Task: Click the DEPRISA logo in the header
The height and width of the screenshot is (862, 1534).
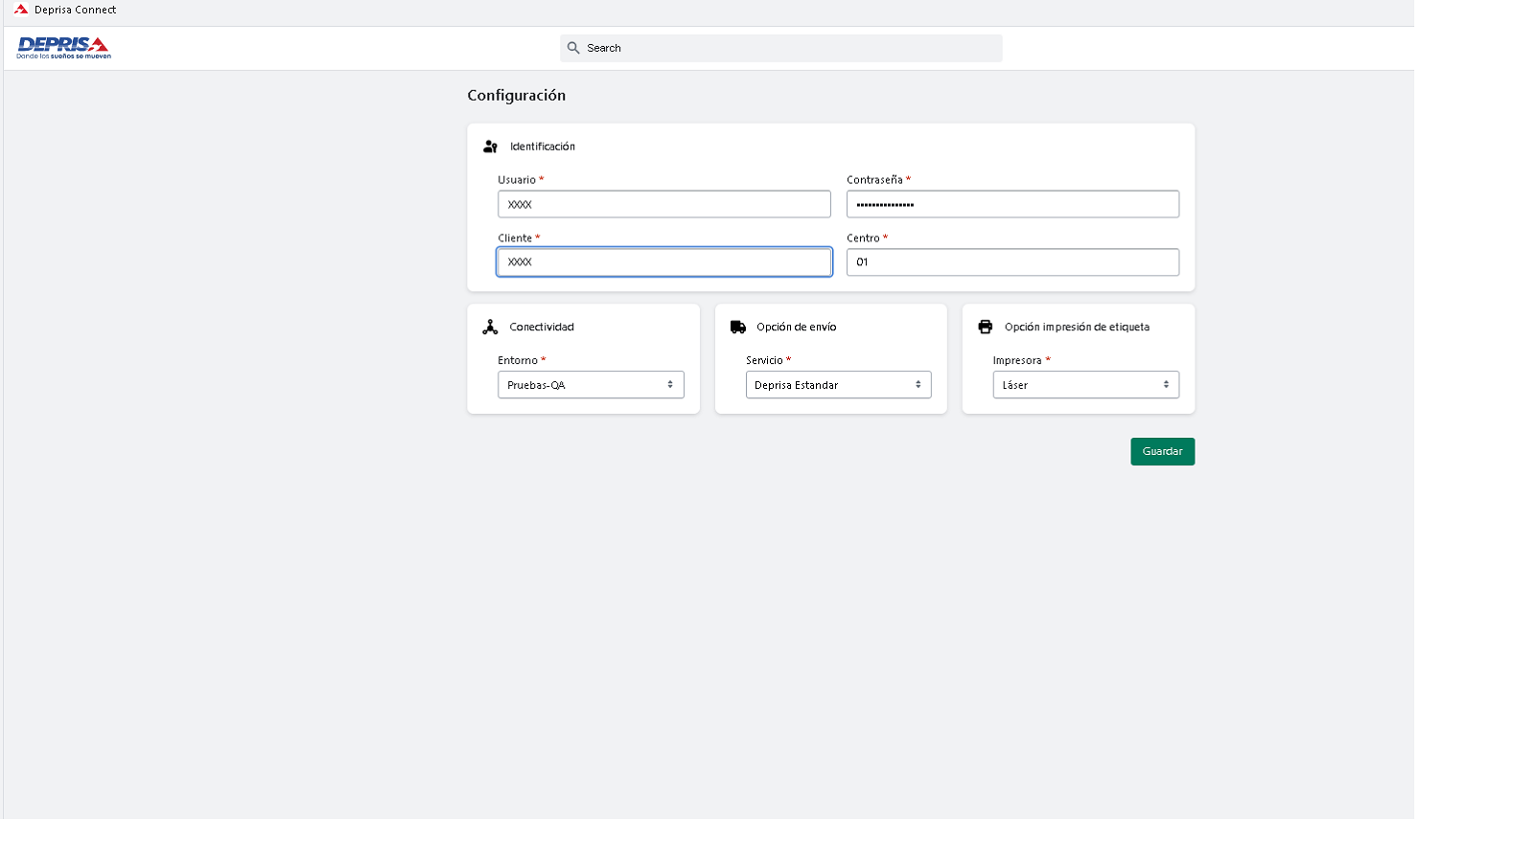Action: point(61,48)
